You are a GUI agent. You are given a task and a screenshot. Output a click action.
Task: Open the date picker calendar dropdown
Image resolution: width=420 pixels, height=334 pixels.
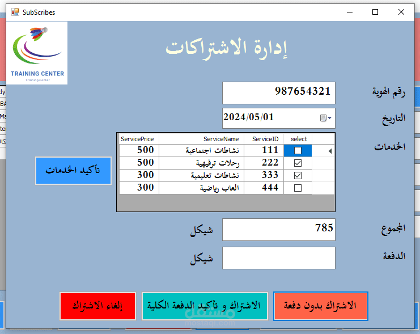[326, 118]
